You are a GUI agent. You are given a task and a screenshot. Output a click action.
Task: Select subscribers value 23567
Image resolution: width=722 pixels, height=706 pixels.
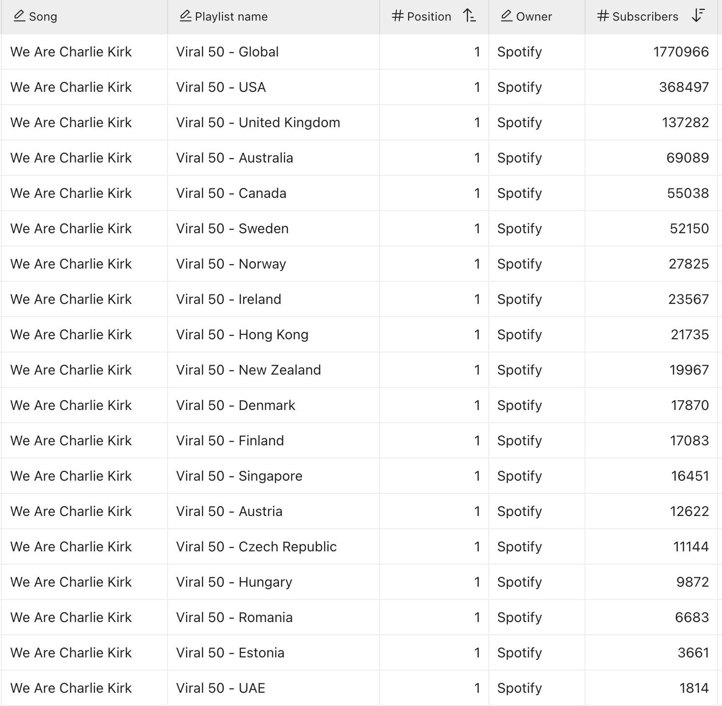[x=689, y=299]
